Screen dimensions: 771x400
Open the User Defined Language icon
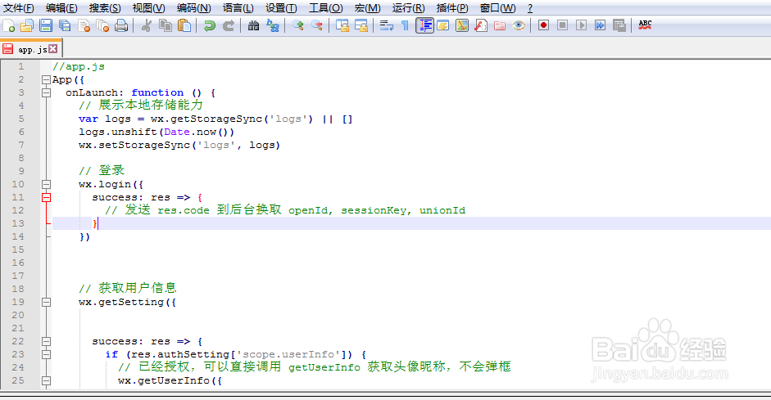click(443, 25)
